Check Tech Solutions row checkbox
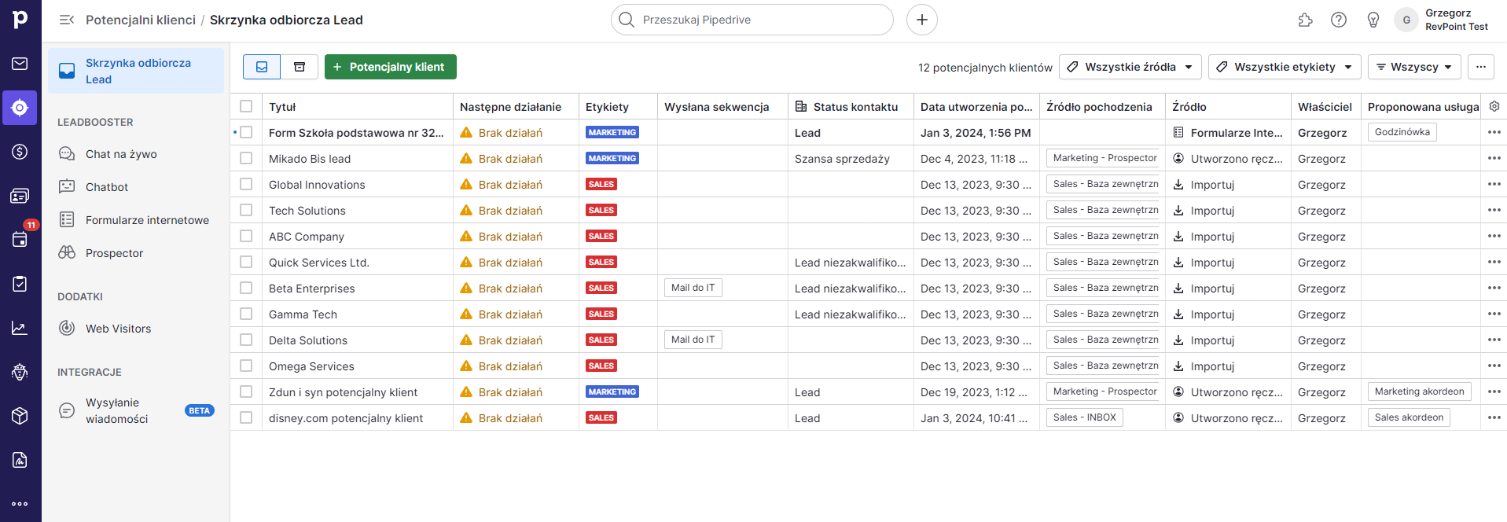 coord(246,210)
